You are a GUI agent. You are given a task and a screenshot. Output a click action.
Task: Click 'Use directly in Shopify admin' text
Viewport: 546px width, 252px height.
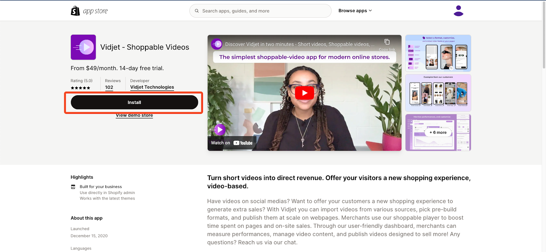107,193
